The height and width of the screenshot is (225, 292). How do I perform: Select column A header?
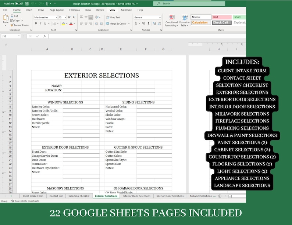click(47, 49)
